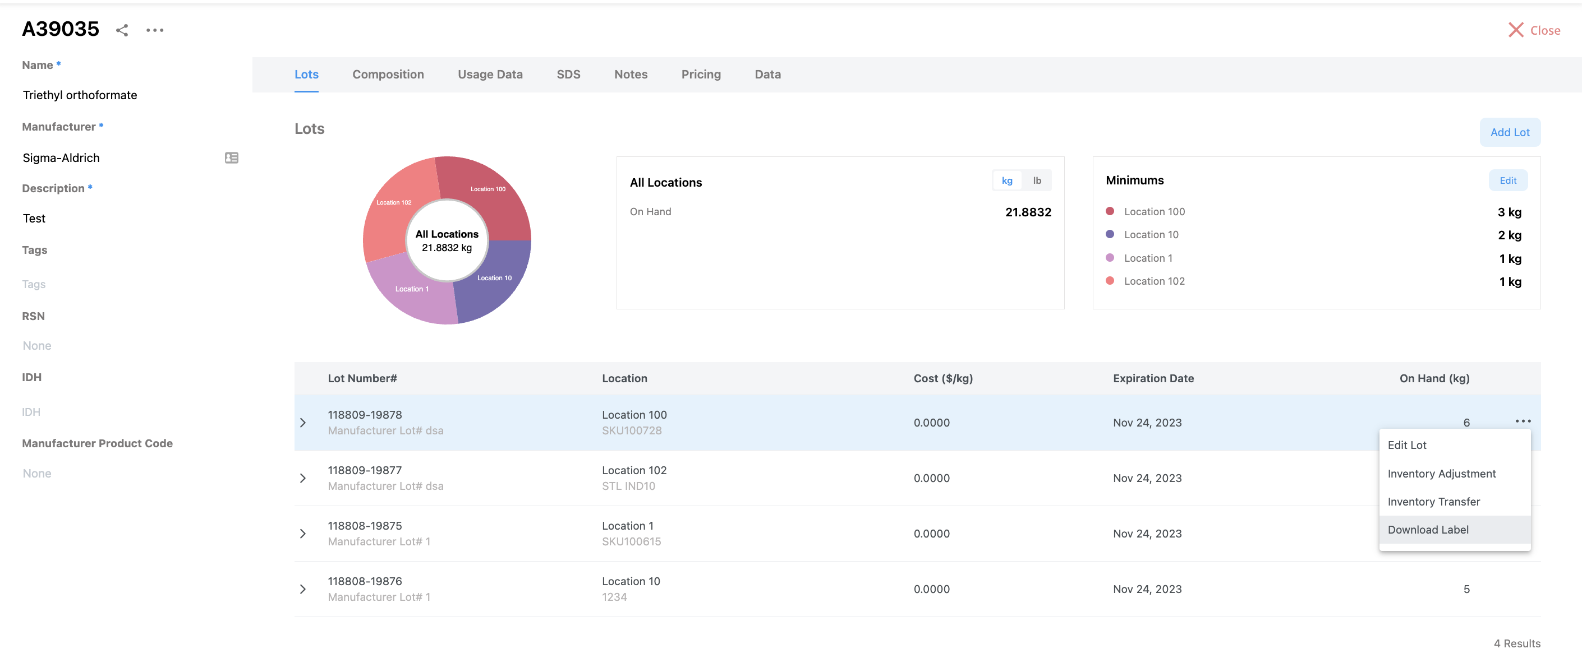Image resolution: width=1582 pixels, height=658 pixels.
Task: Click the Add Lot button
Action: coord(1509,132)
